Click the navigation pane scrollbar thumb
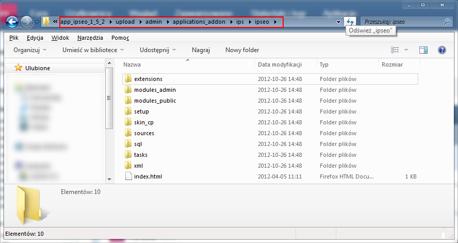Screen dimensions: 458x243 (x=109, y=98)
